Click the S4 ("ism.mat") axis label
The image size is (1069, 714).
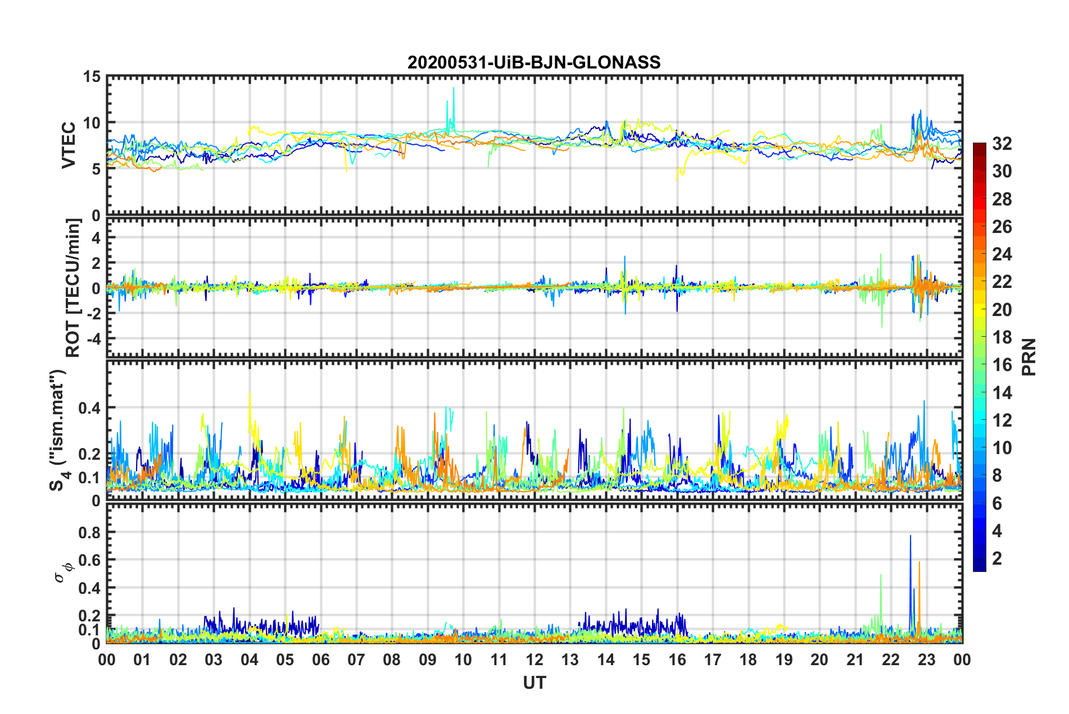[x=58, y=430]
